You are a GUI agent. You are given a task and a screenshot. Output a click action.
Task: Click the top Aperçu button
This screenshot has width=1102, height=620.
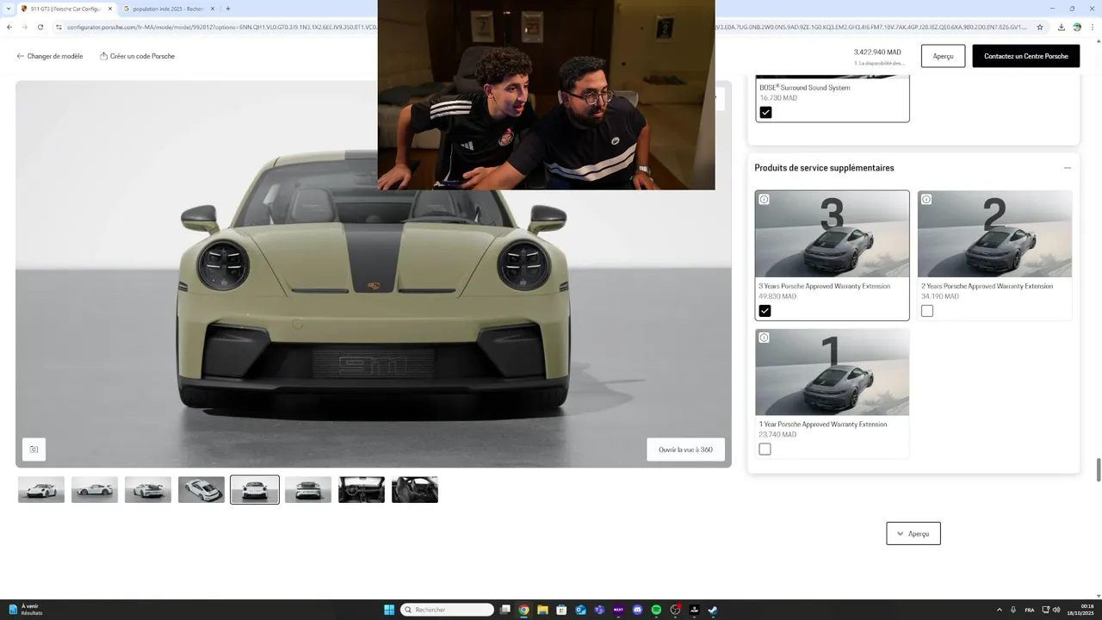943,56
